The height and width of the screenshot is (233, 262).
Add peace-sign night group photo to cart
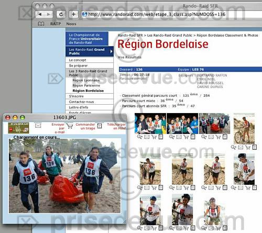pos(154,137)
